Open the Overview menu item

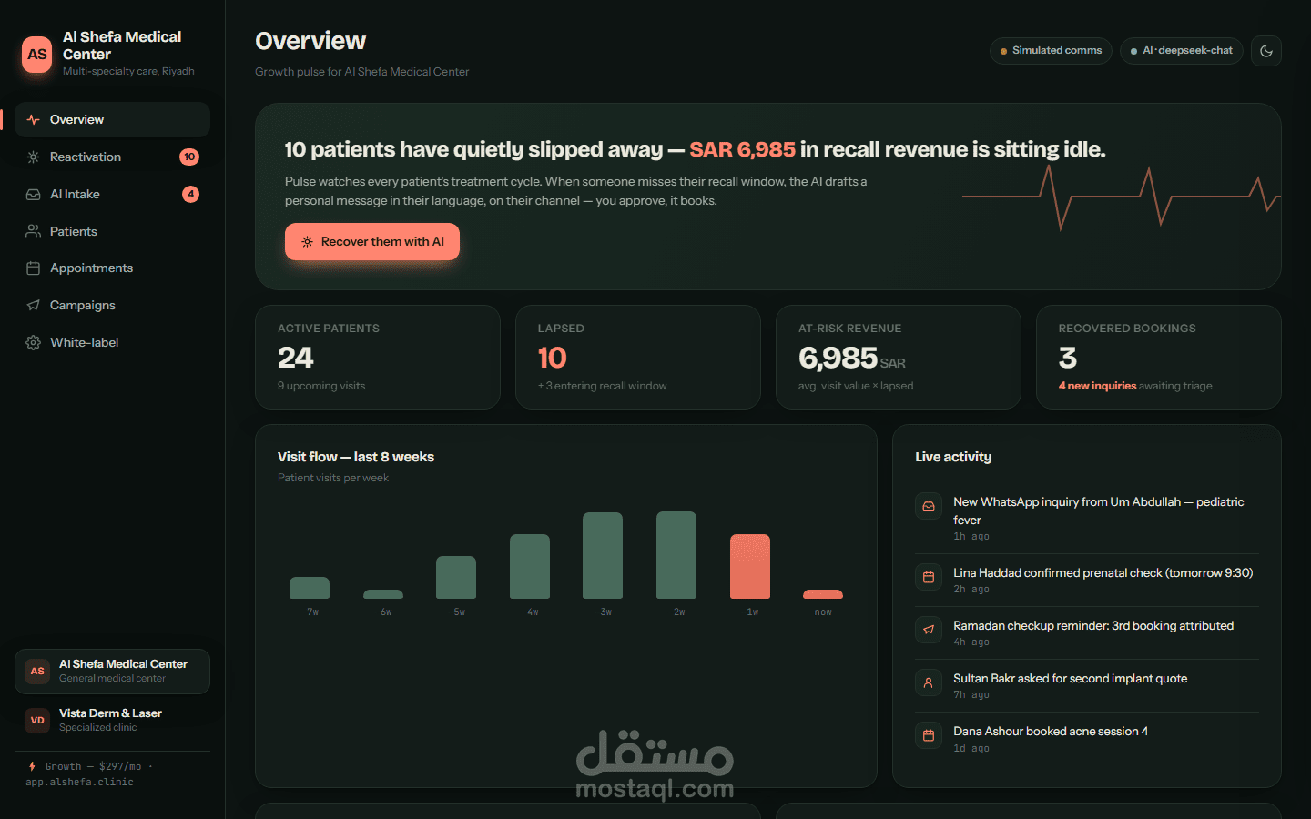pos(112,120)
